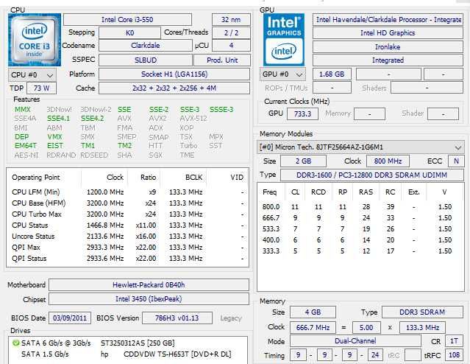Click the tRFC 108 value field
Image resolution: width=470 pixels, height=364 pixels.
[454, 355]
